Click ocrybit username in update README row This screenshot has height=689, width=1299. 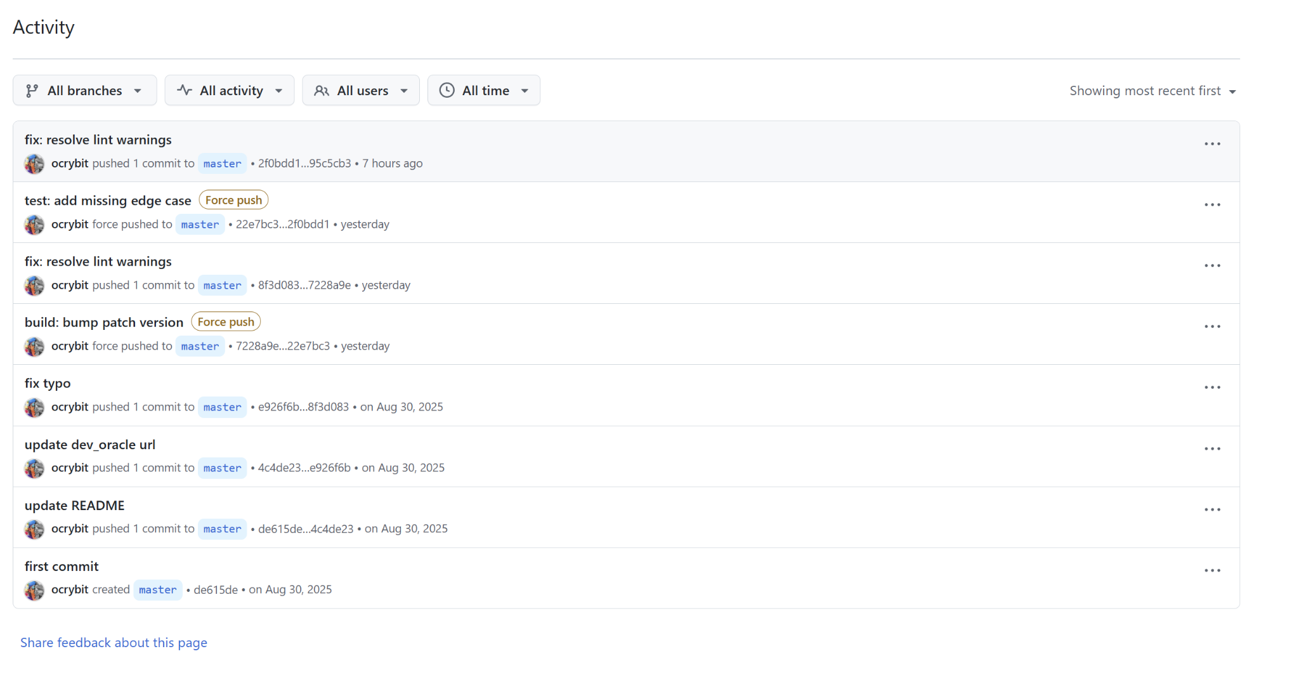point(70,528)
